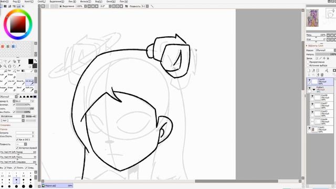Image resolution: width=336 pixels, height=189 pixels.
Task: Select the Hand pan tool
Action: [14, 66]
